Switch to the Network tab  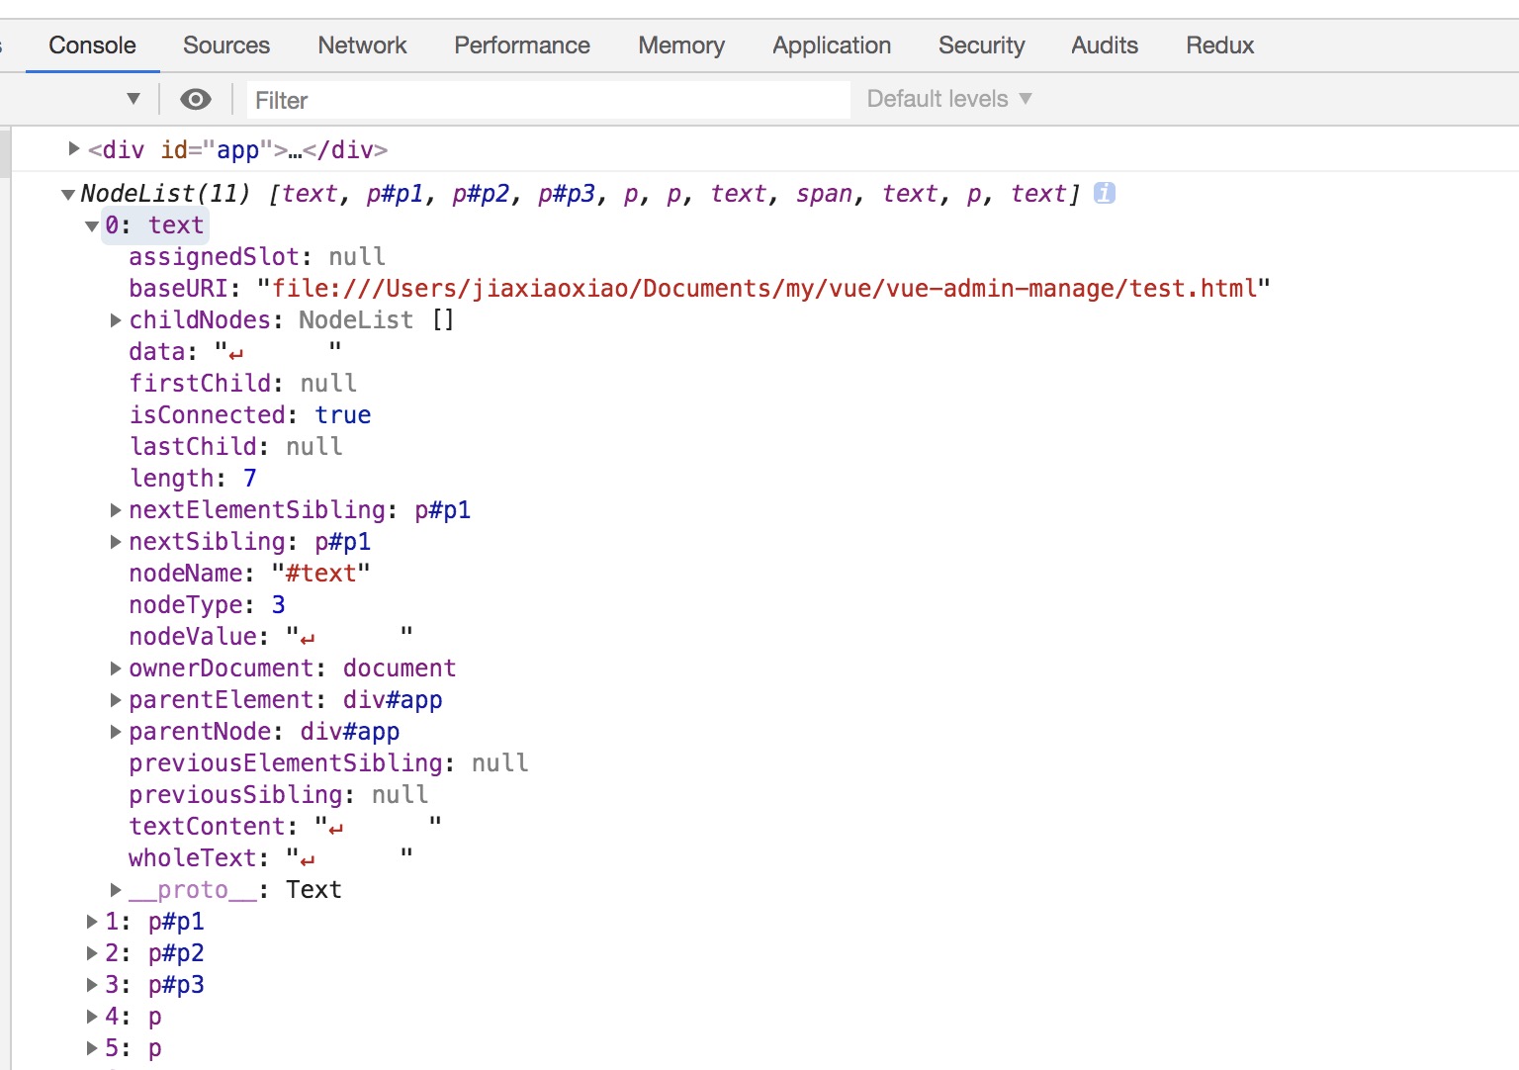pyautogui.click(x=362, y=45)
